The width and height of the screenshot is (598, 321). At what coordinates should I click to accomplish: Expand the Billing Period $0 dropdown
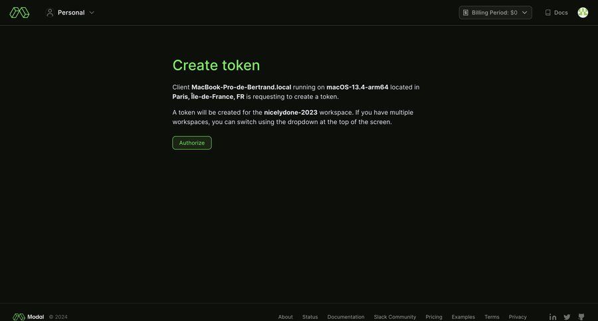(x=495, y=13)
